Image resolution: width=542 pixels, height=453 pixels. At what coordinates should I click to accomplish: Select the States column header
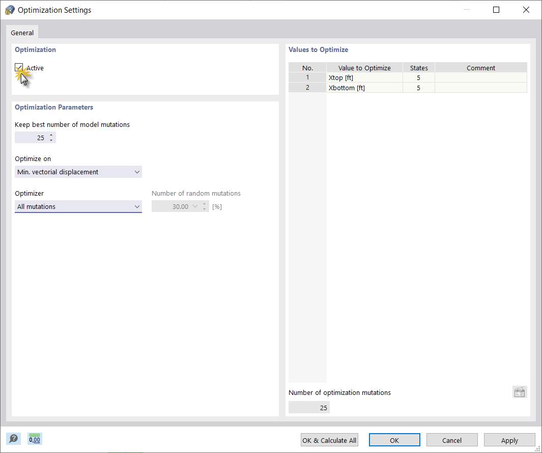[x=418, y=67]
